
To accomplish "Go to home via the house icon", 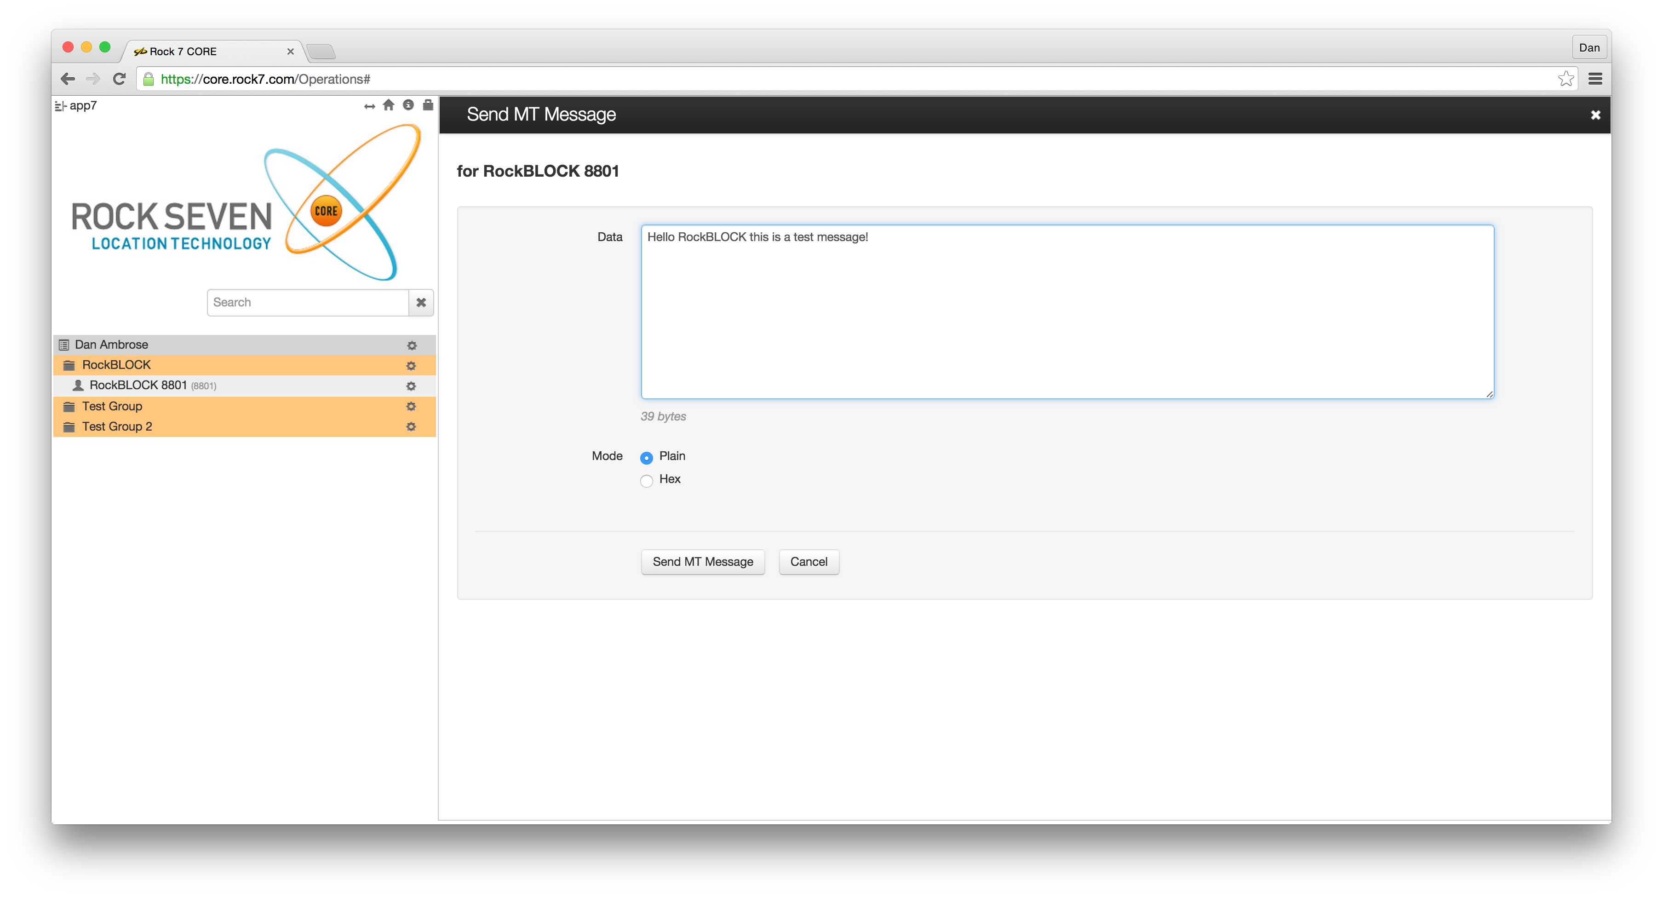I will point(389,105).
